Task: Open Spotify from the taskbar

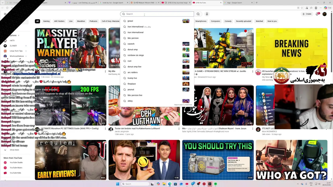Action: point(215,184)
